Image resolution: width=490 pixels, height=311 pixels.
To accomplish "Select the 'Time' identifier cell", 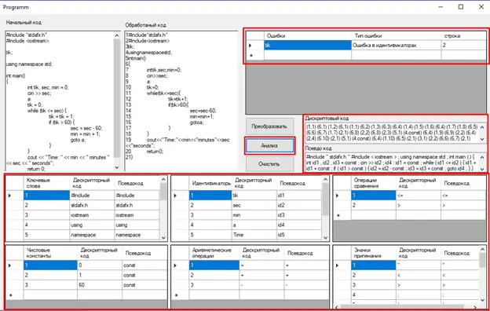I will tap(254, 235).
